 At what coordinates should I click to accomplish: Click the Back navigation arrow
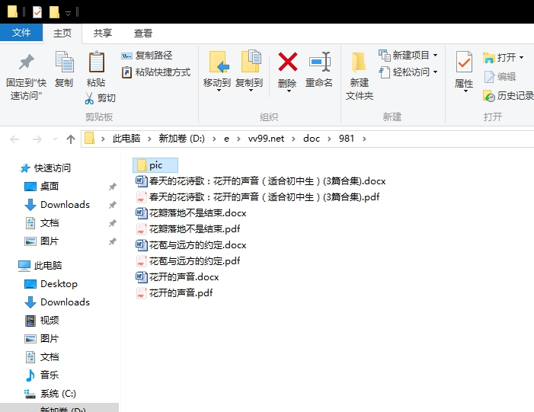[14, 139]
